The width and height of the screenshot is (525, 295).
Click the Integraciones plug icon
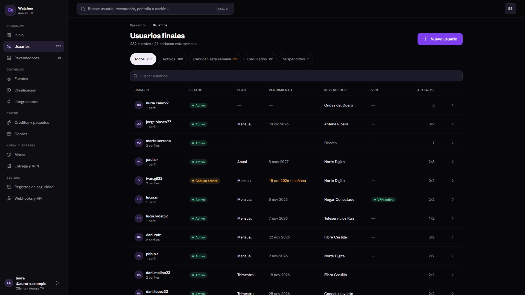point(9,102)
